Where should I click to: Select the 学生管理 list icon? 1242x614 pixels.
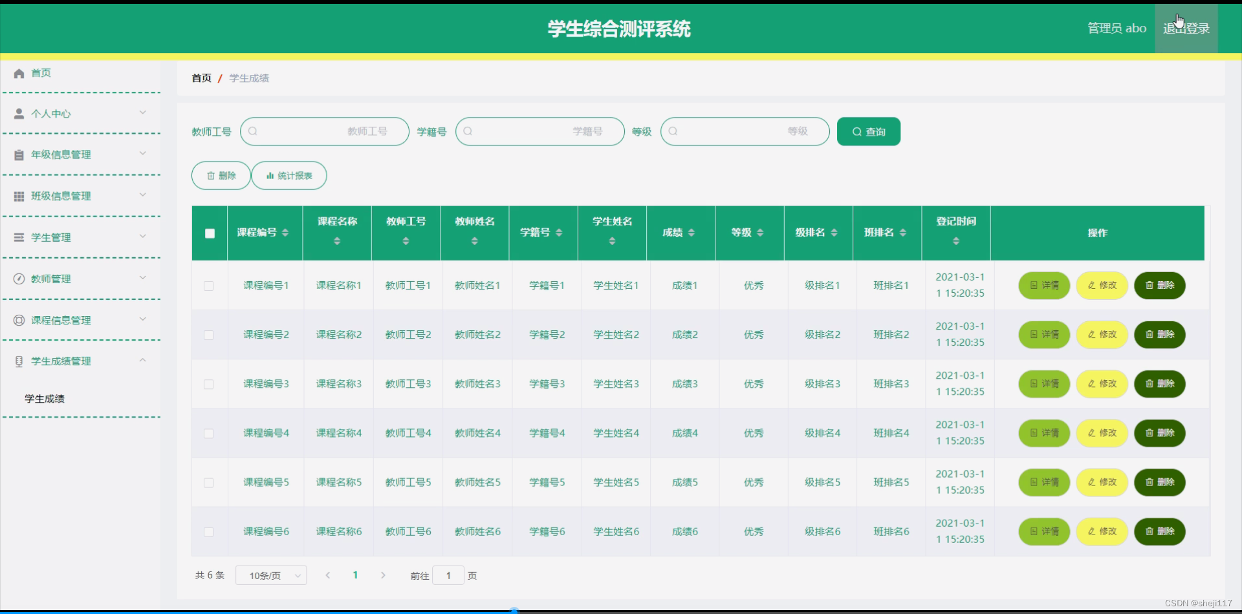pos(18,237)
